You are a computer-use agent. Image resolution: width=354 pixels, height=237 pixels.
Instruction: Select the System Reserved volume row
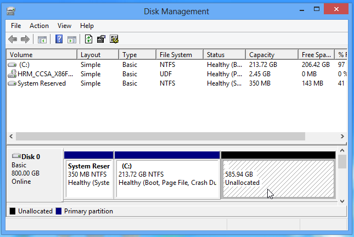click(41, 83)
